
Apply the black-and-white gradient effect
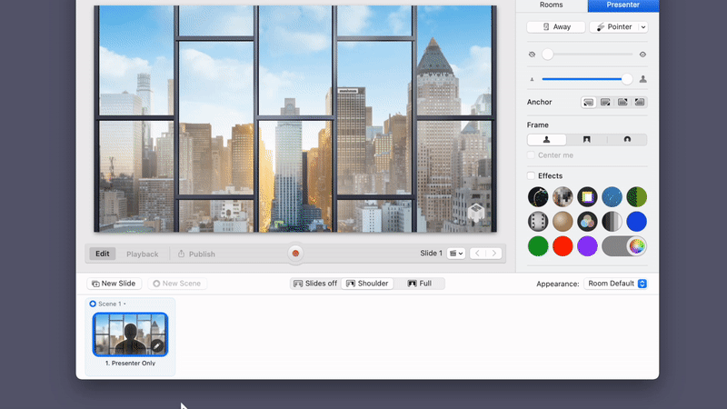pos(612,222)
